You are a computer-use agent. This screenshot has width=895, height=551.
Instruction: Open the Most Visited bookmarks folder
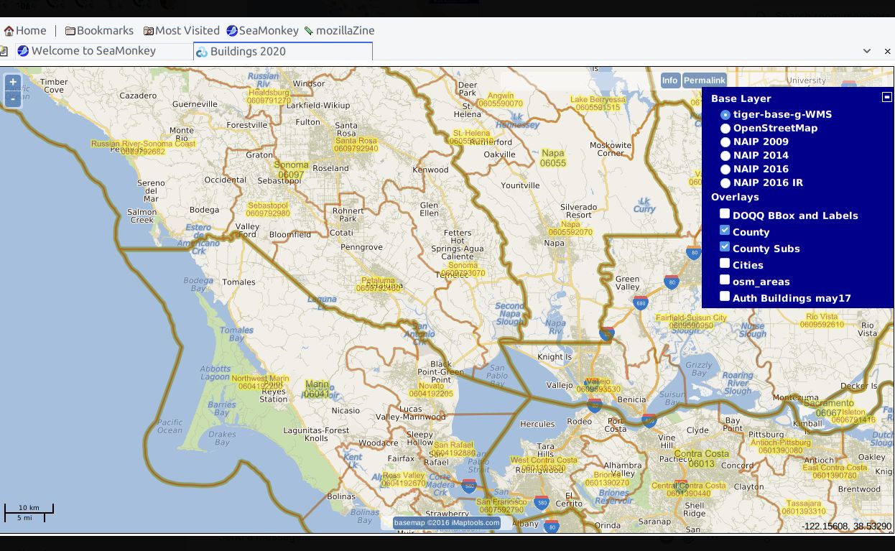(181, 31)
